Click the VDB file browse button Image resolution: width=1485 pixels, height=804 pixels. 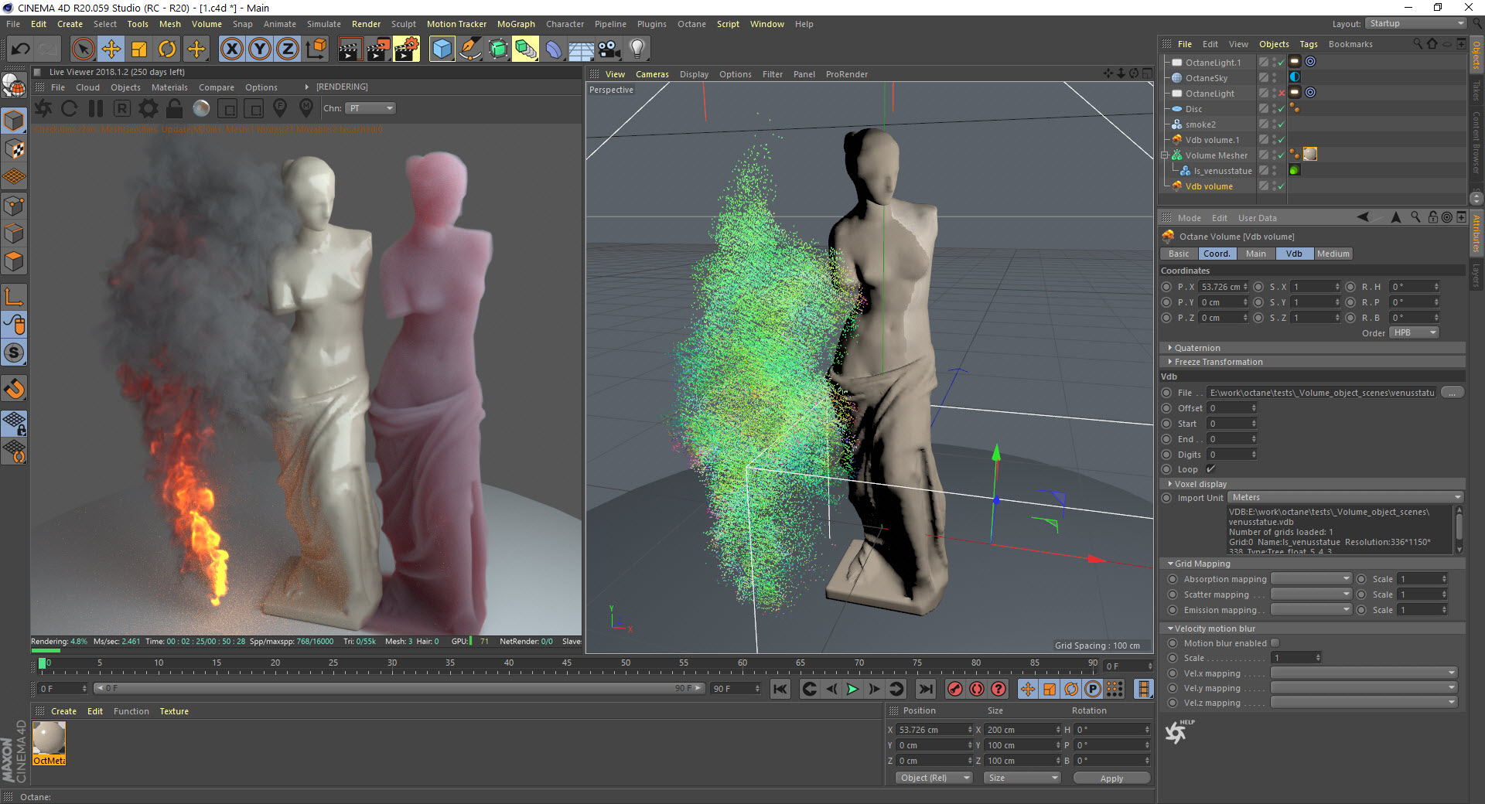pyautogui.click(x=1452, y=393)
